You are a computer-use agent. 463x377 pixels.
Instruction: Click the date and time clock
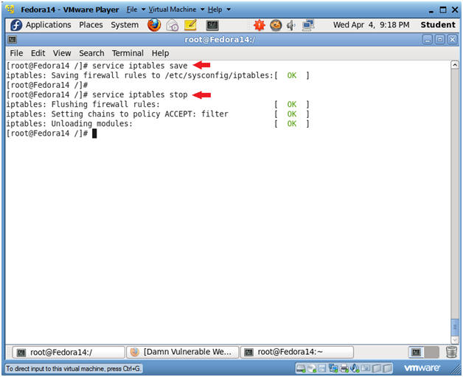371,25
